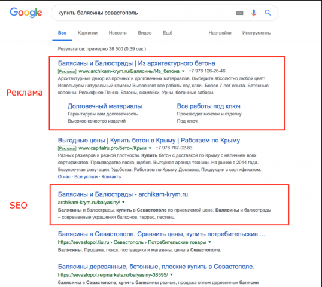Select the Все tab

pyautogui.click(x=62, y=33)
